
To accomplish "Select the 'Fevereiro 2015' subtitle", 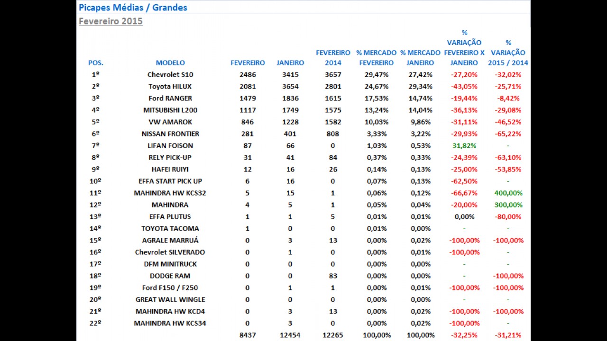I will point(110,21).
